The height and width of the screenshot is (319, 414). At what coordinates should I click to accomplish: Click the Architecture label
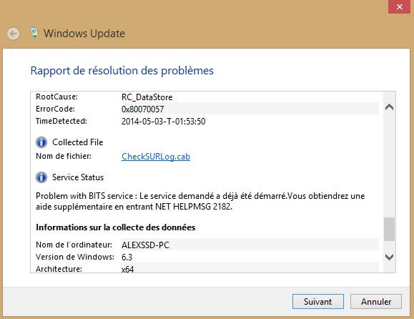59,269
